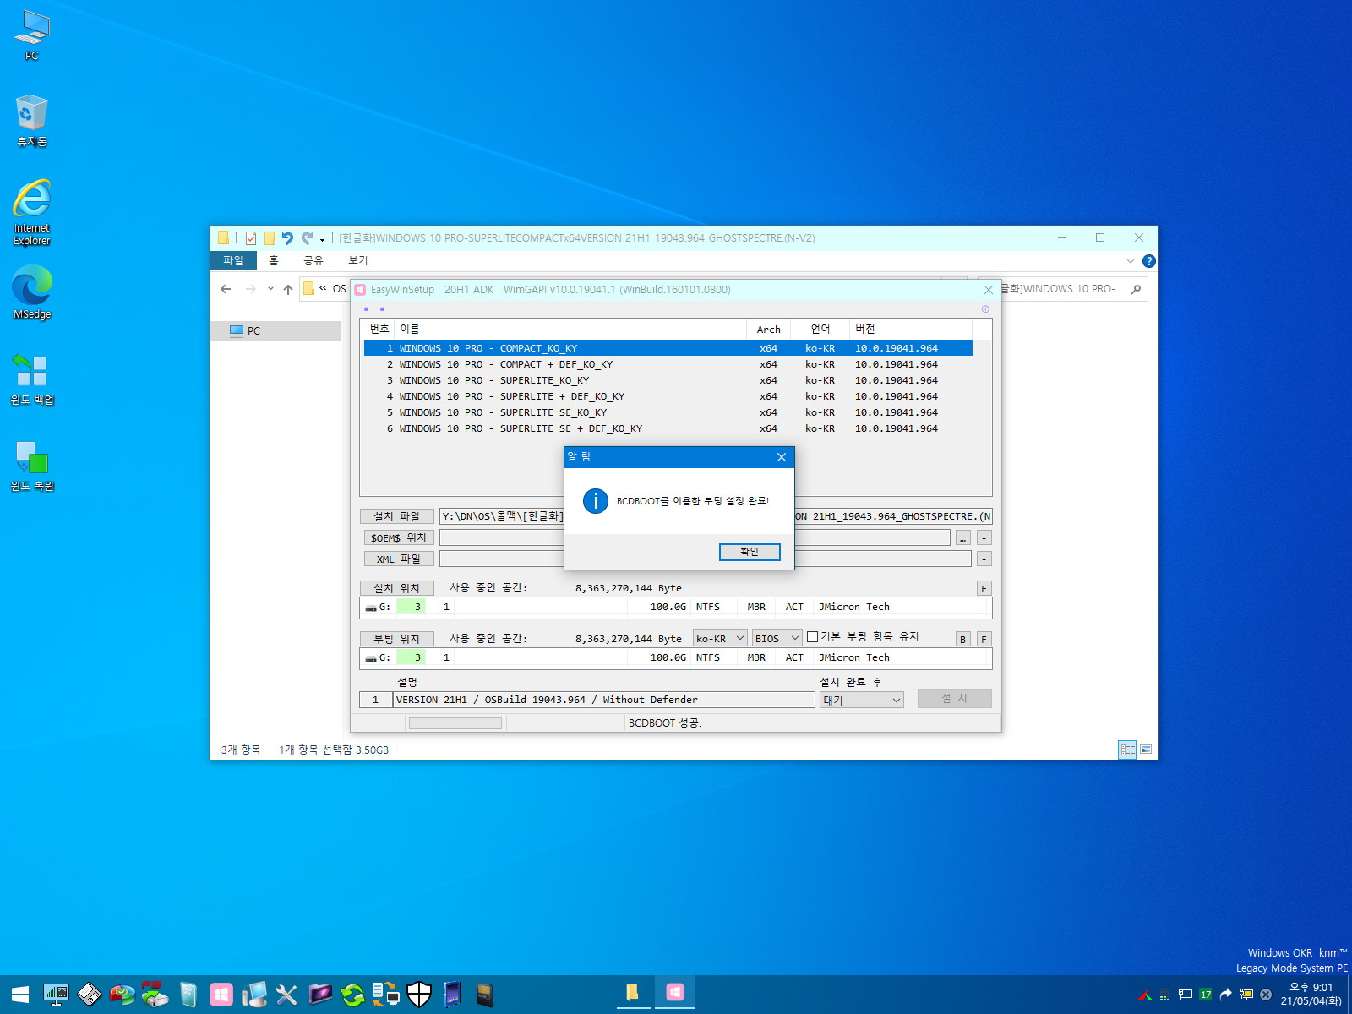Click the XML 파일 button
The width and height of the screenshot is (1352, 1014).
(x=399, y=559)
